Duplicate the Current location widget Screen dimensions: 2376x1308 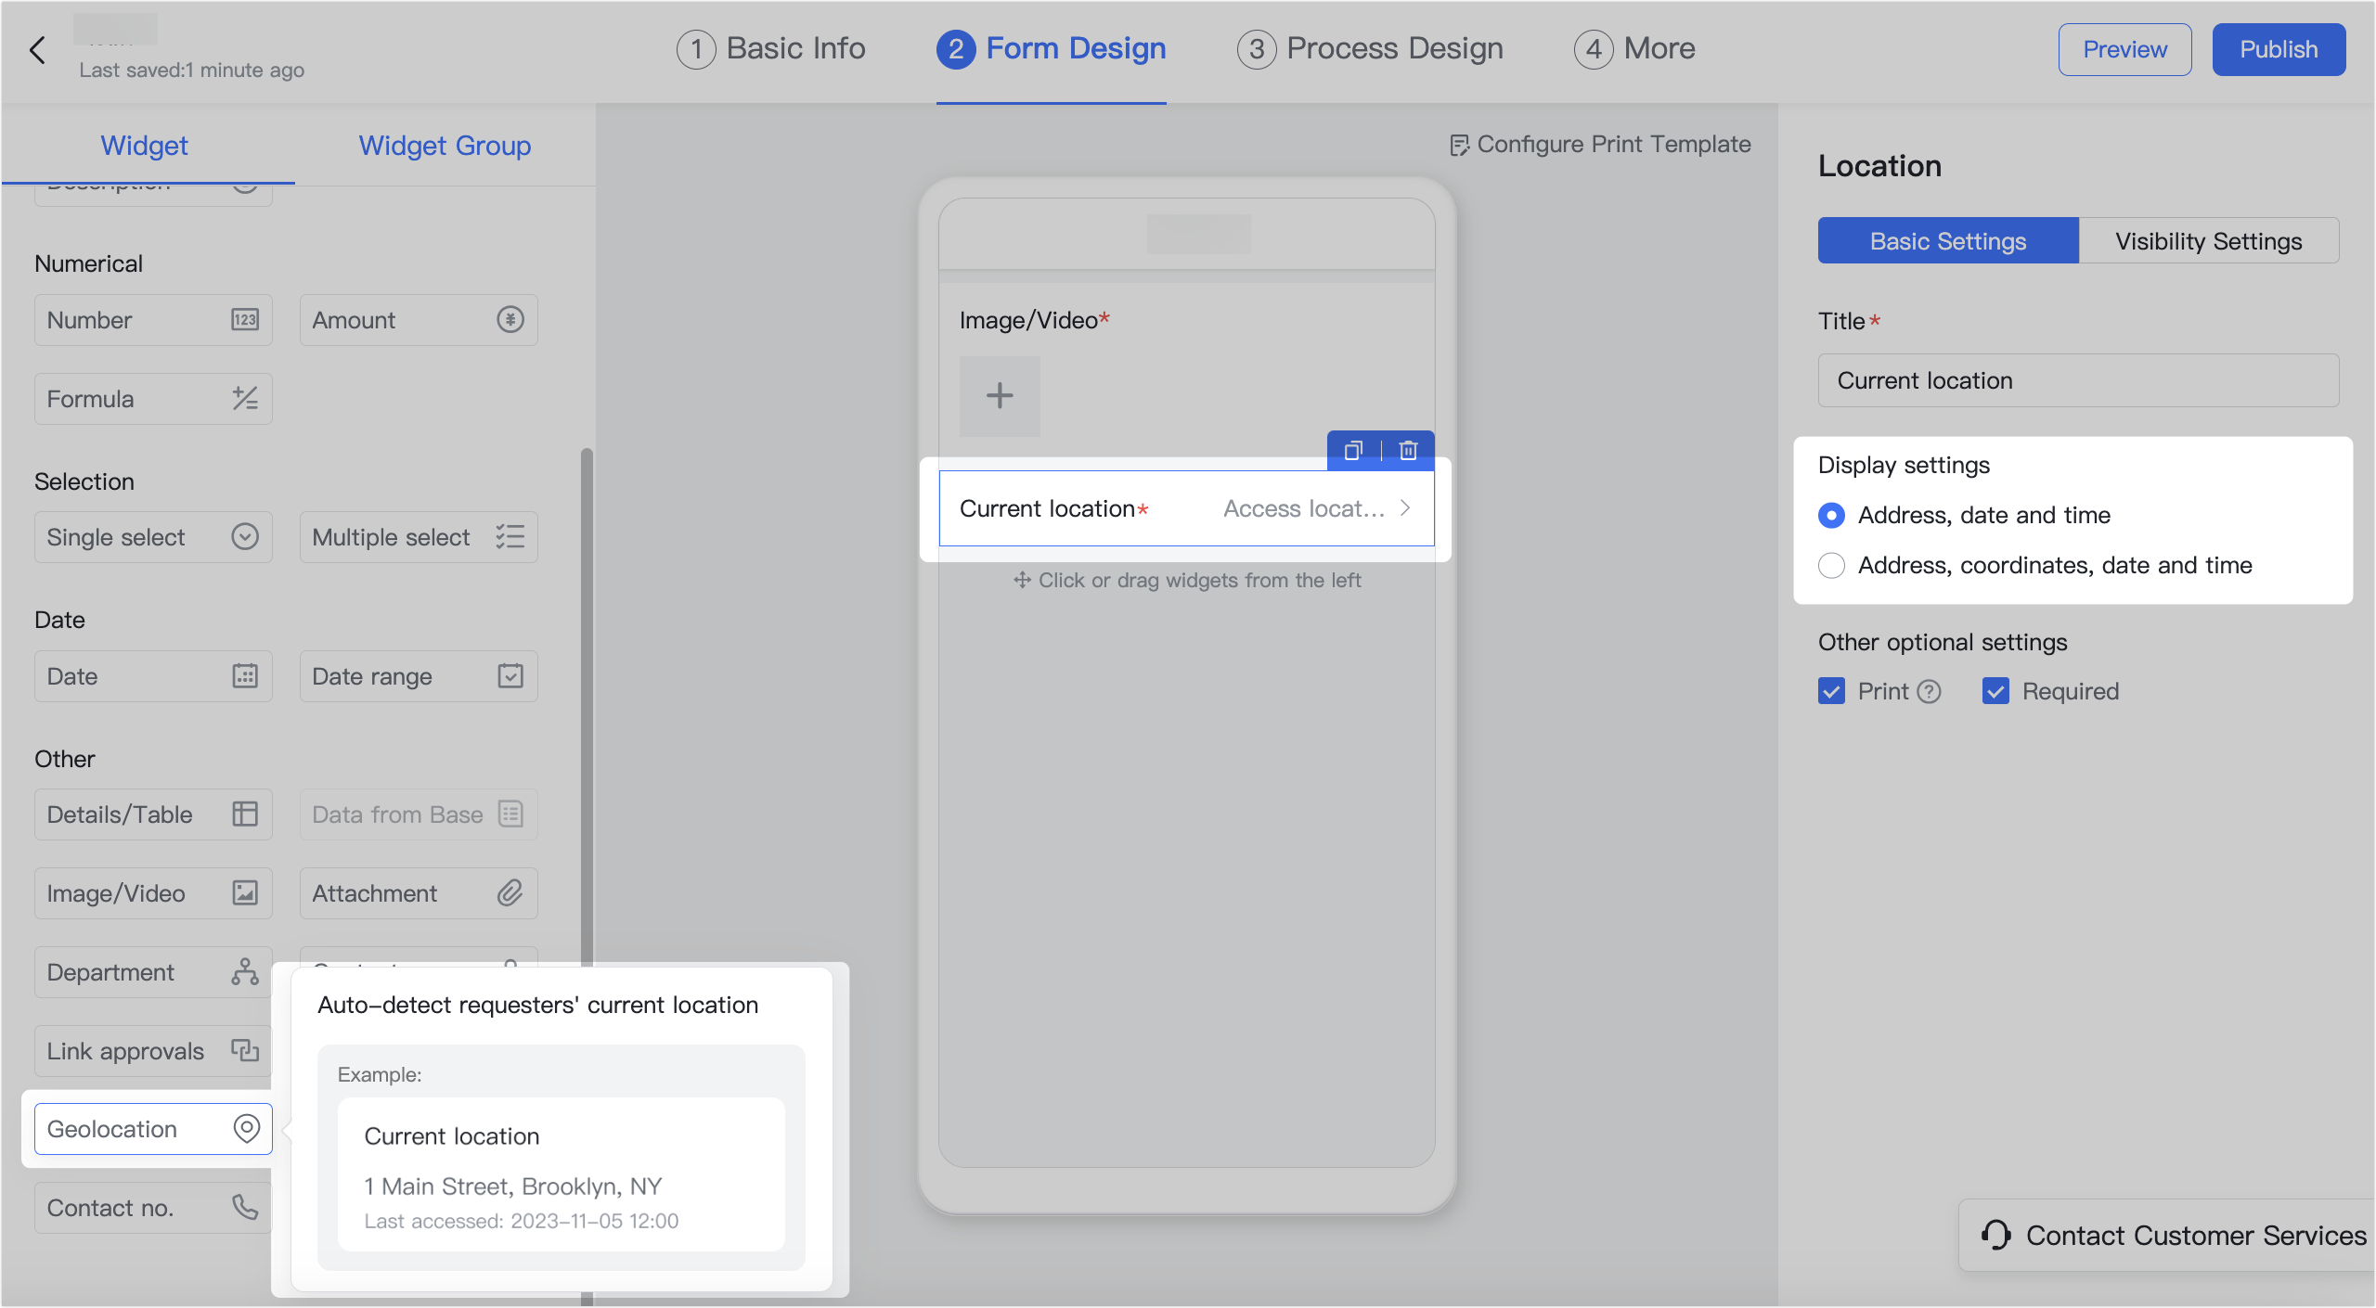(1353, 451)
